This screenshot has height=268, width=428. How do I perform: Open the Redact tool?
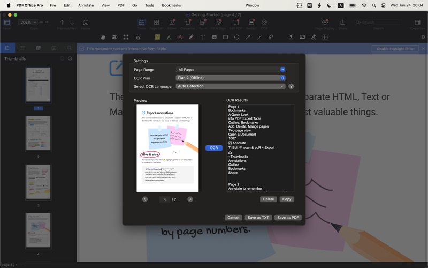[x=251, y=23]
